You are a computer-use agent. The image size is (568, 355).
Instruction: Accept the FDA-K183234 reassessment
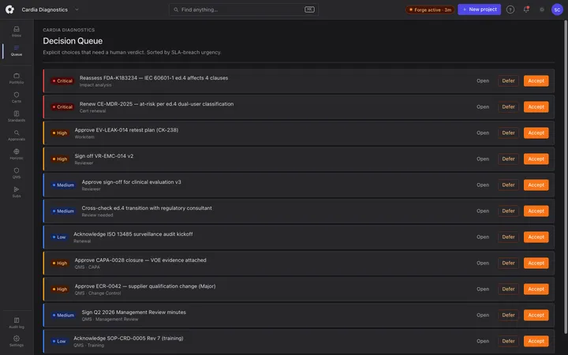[536, 80]
